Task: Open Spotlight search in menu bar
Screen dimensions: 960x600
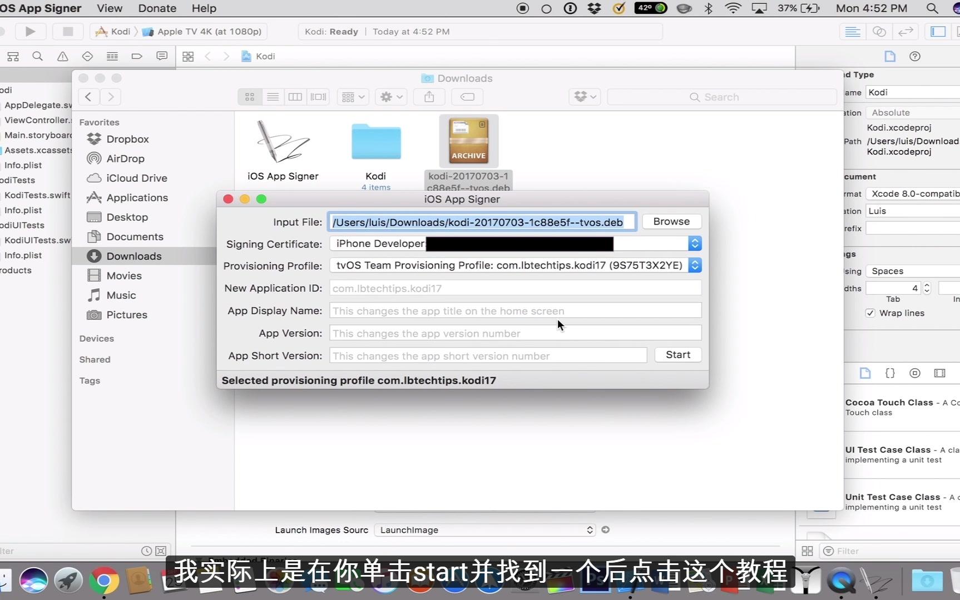Action: [932, 8]
